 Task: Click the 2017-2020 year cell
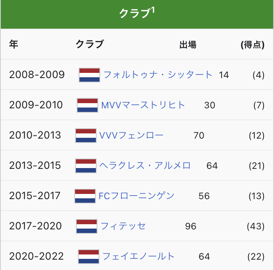point(36,226)
